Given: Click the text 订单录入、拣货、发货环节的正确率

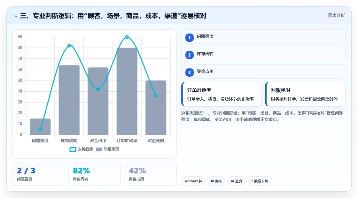Looking at the screenshot, I should tap(221, 99).
